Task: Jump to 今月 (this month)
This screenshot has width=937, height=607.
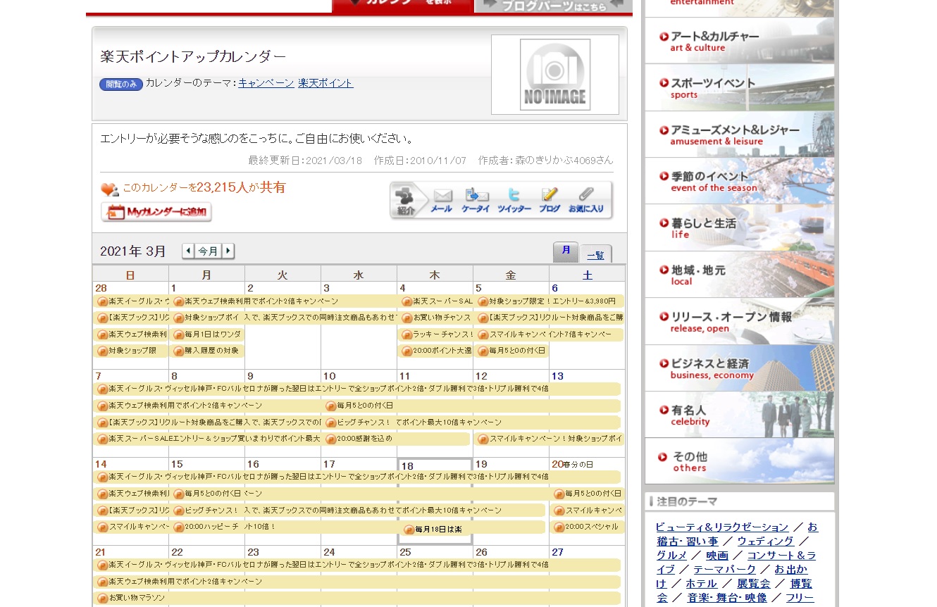Action: [208, 251]
